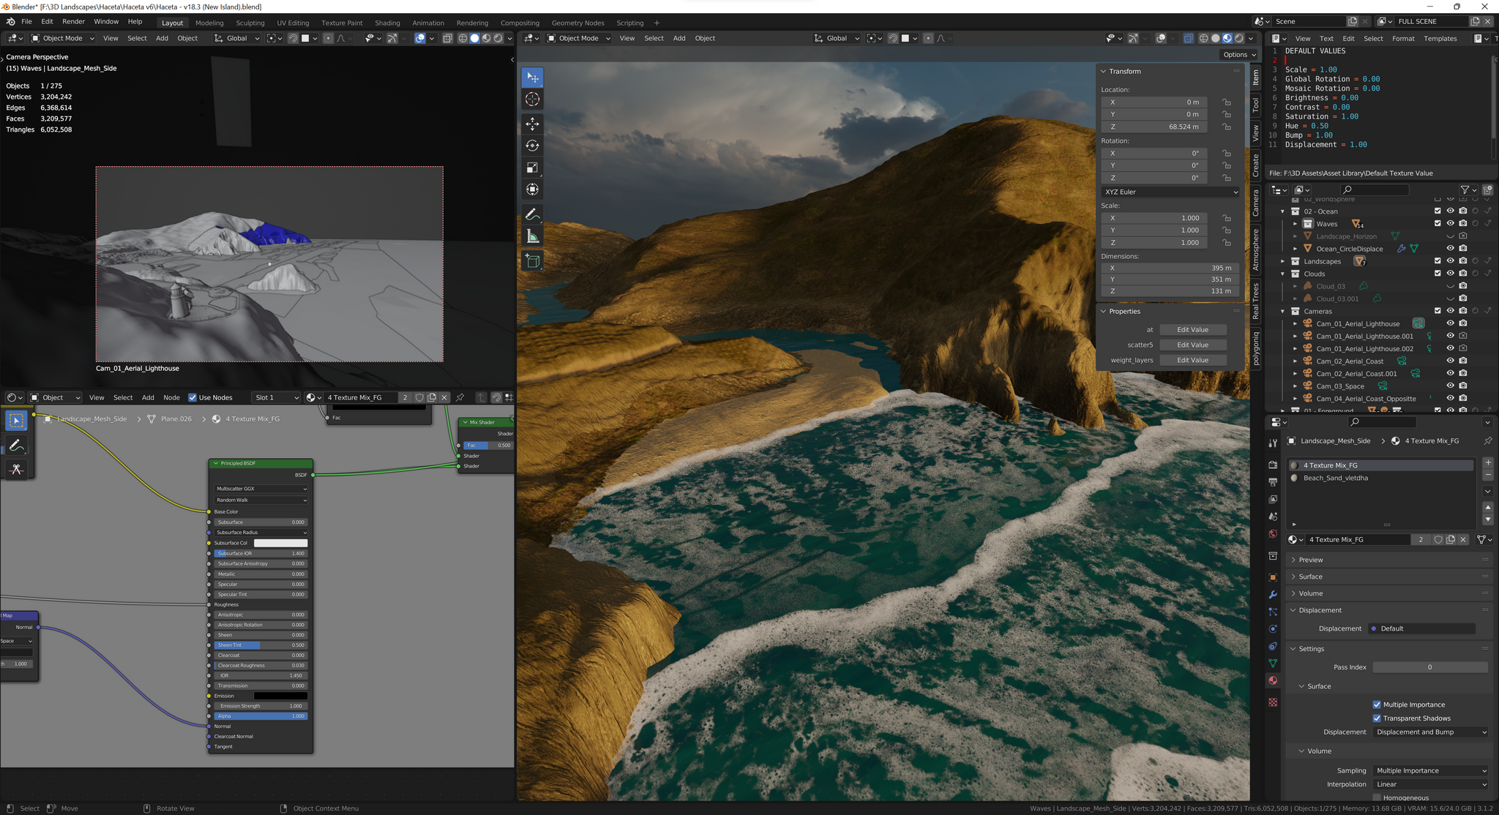
Task: Open the Displacement and Bump dropdown
Action: tap(1430, 732)
